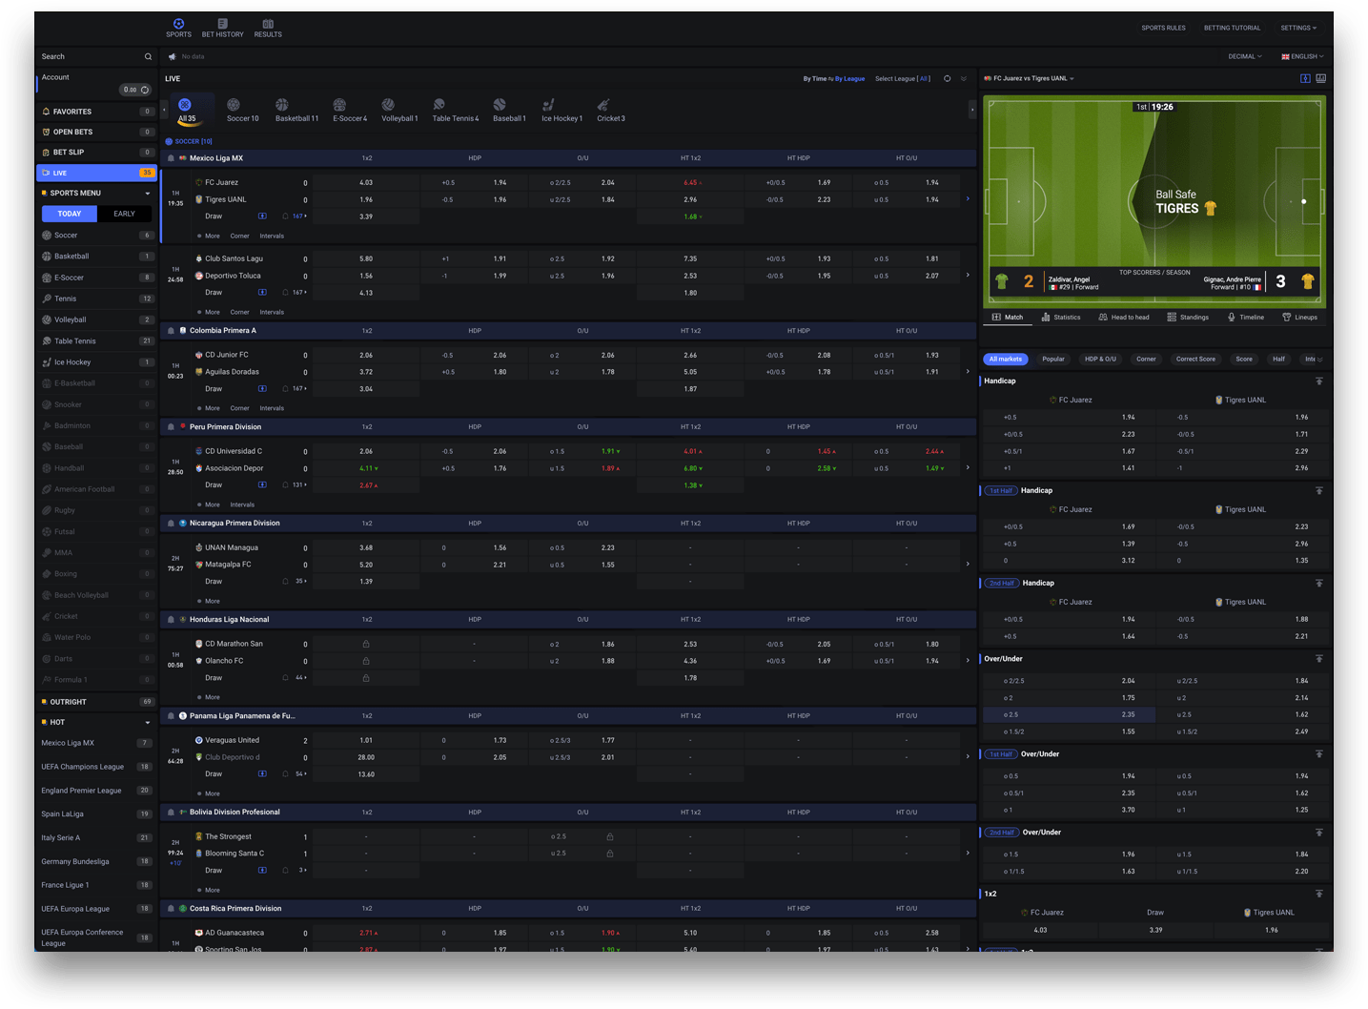Collapse the Sports Menu section

(148, 194)
